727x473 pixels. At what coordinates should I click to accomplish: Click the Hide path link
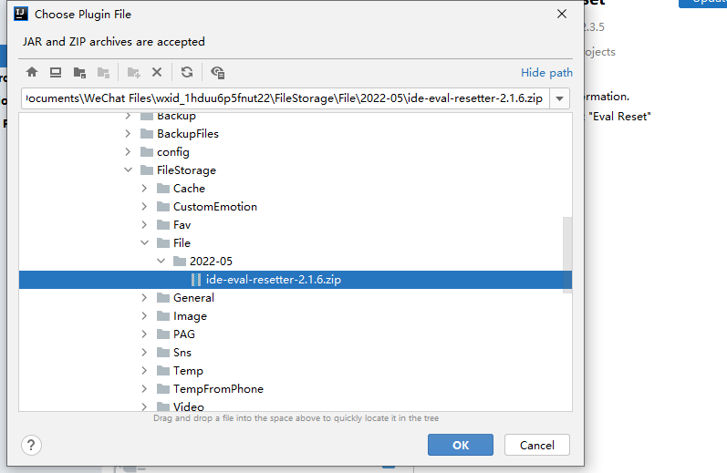546,73
